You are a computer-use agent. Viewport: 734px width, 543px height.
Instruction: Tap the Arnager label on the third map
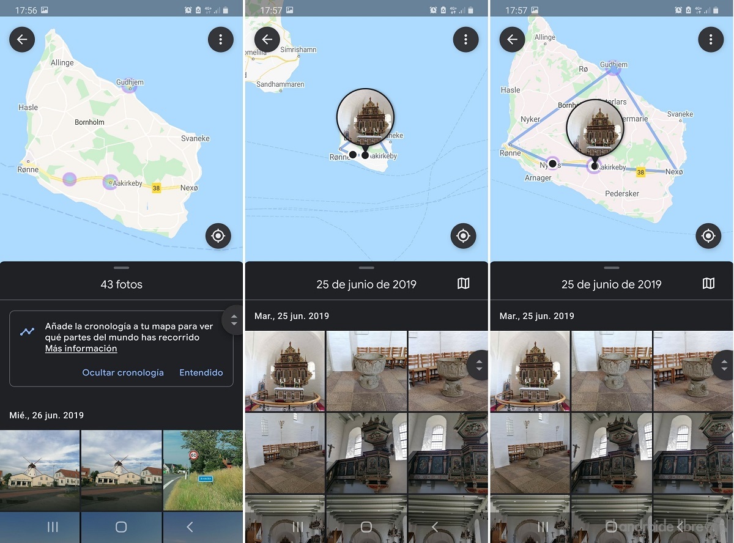[538, 178]
